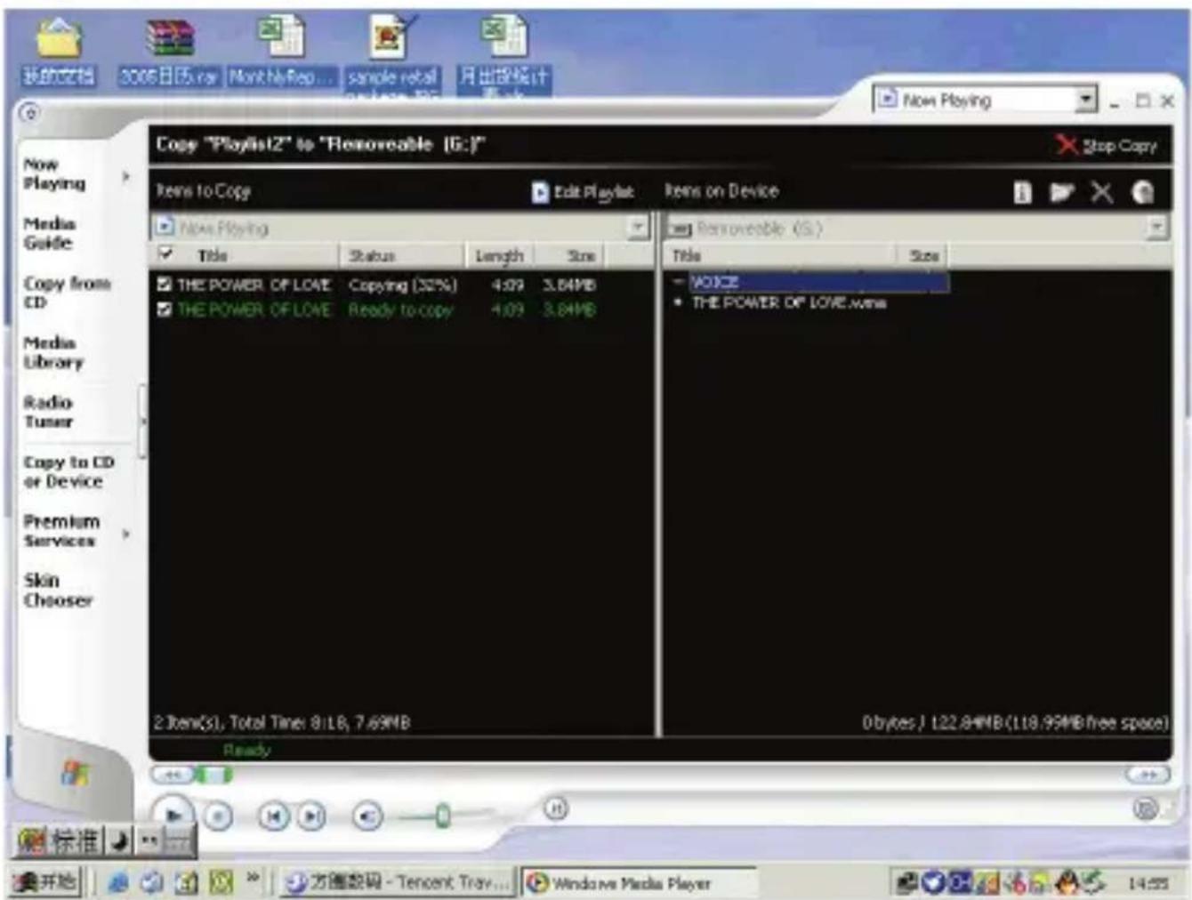Click the volume slider knob
This screenshot has width=1192, height=900.
(442, 816)
